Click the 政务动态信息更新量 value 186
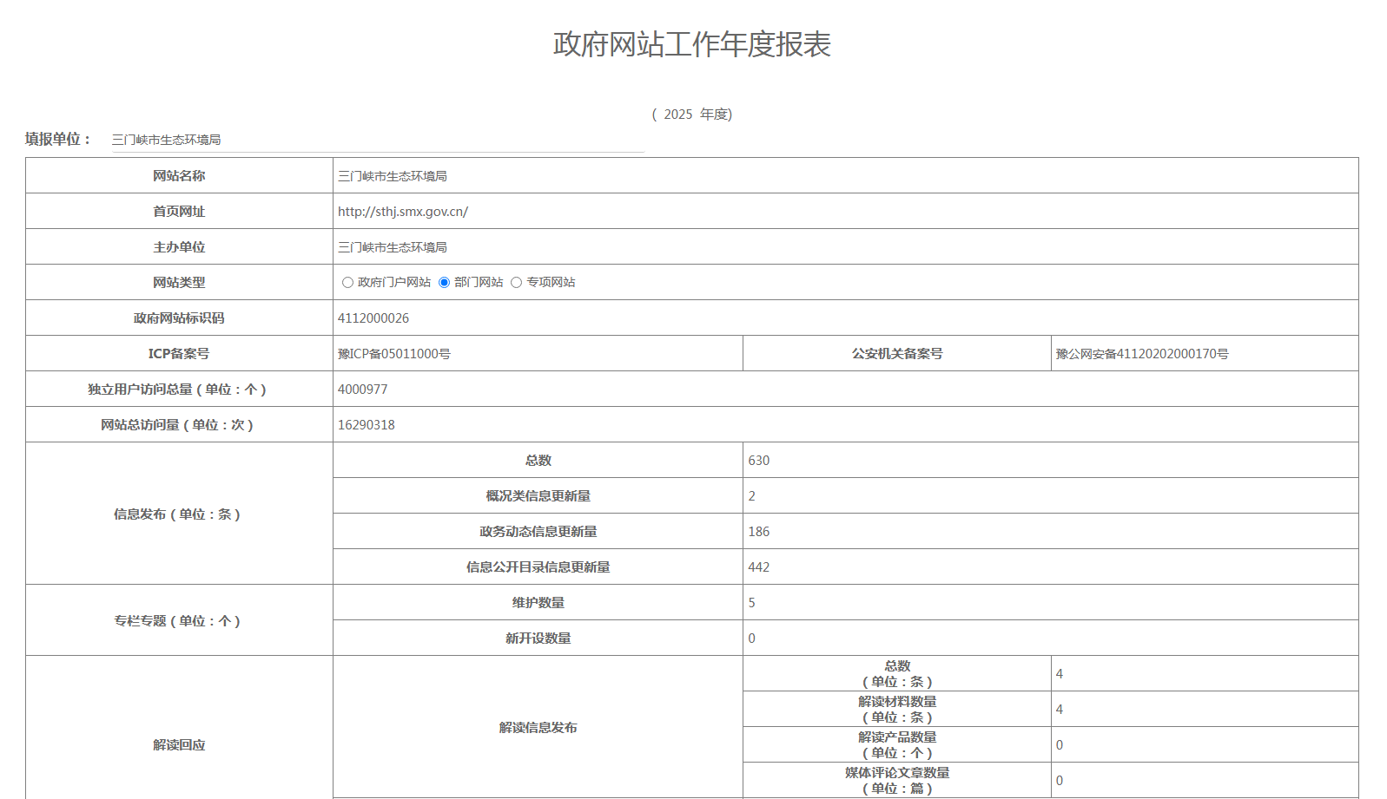The image size is (1387, 799). 759,532
